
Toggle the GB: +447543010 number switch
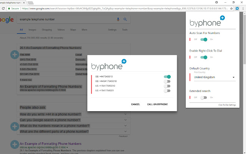167,77
